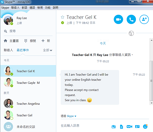Open the 說明 menu
Viewport: 153px width, 132px height.
[56, 8]
